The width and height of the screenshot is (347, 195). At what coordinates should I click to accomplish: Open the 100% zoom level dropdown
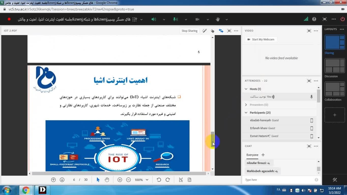[x=142, y=180]
